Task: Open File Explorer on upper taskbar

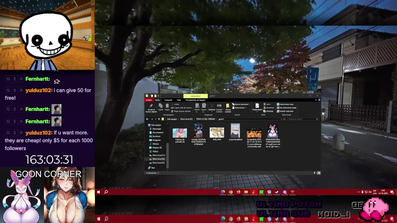Action: [246, 192]
